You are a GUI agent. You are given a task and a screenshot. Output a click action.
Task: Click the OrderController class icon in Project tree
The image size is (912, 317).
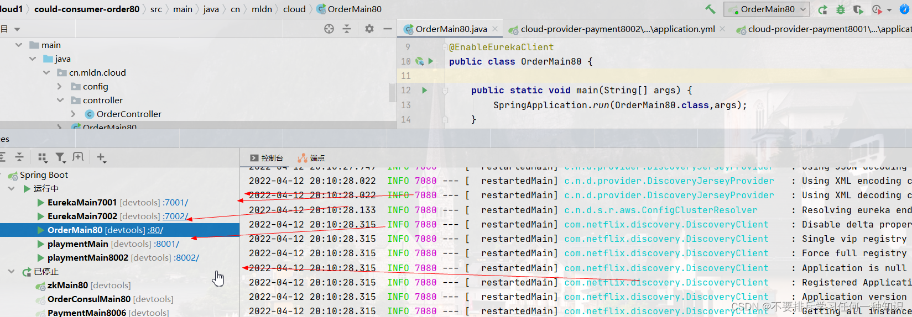tap(89, 114)
